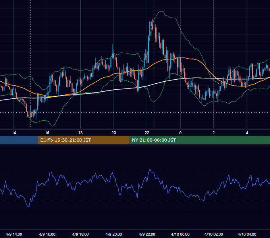Click hour label 22 on price chart axis
Viewport: 270px width, 238px height.
pos(147,133)
